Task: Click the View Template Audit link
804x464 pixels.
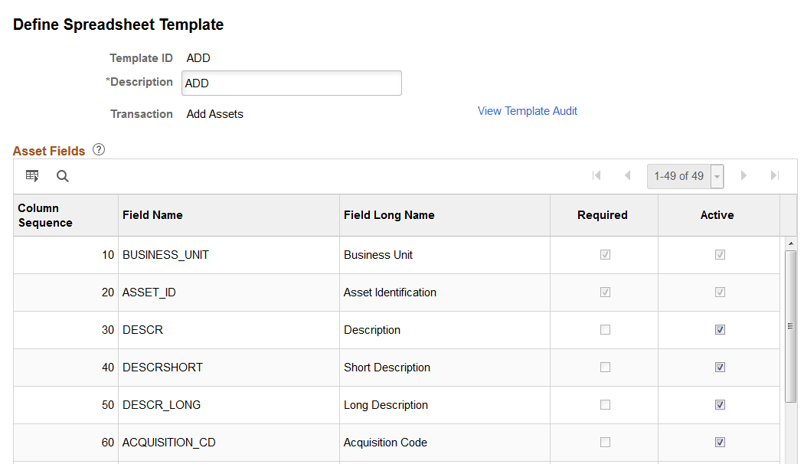Action: [x=527, y=111]
